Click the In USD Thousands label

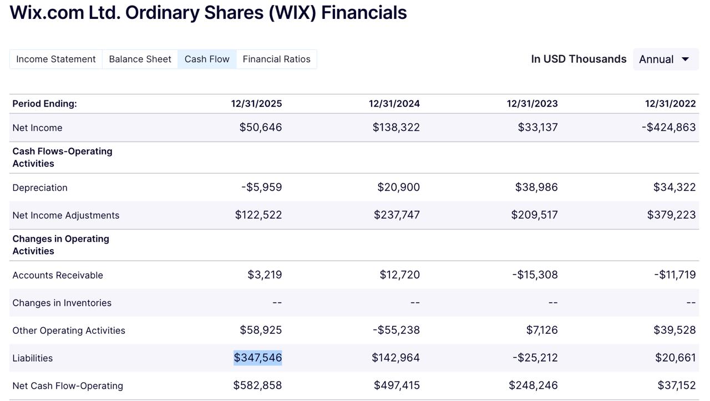point(579,59)
